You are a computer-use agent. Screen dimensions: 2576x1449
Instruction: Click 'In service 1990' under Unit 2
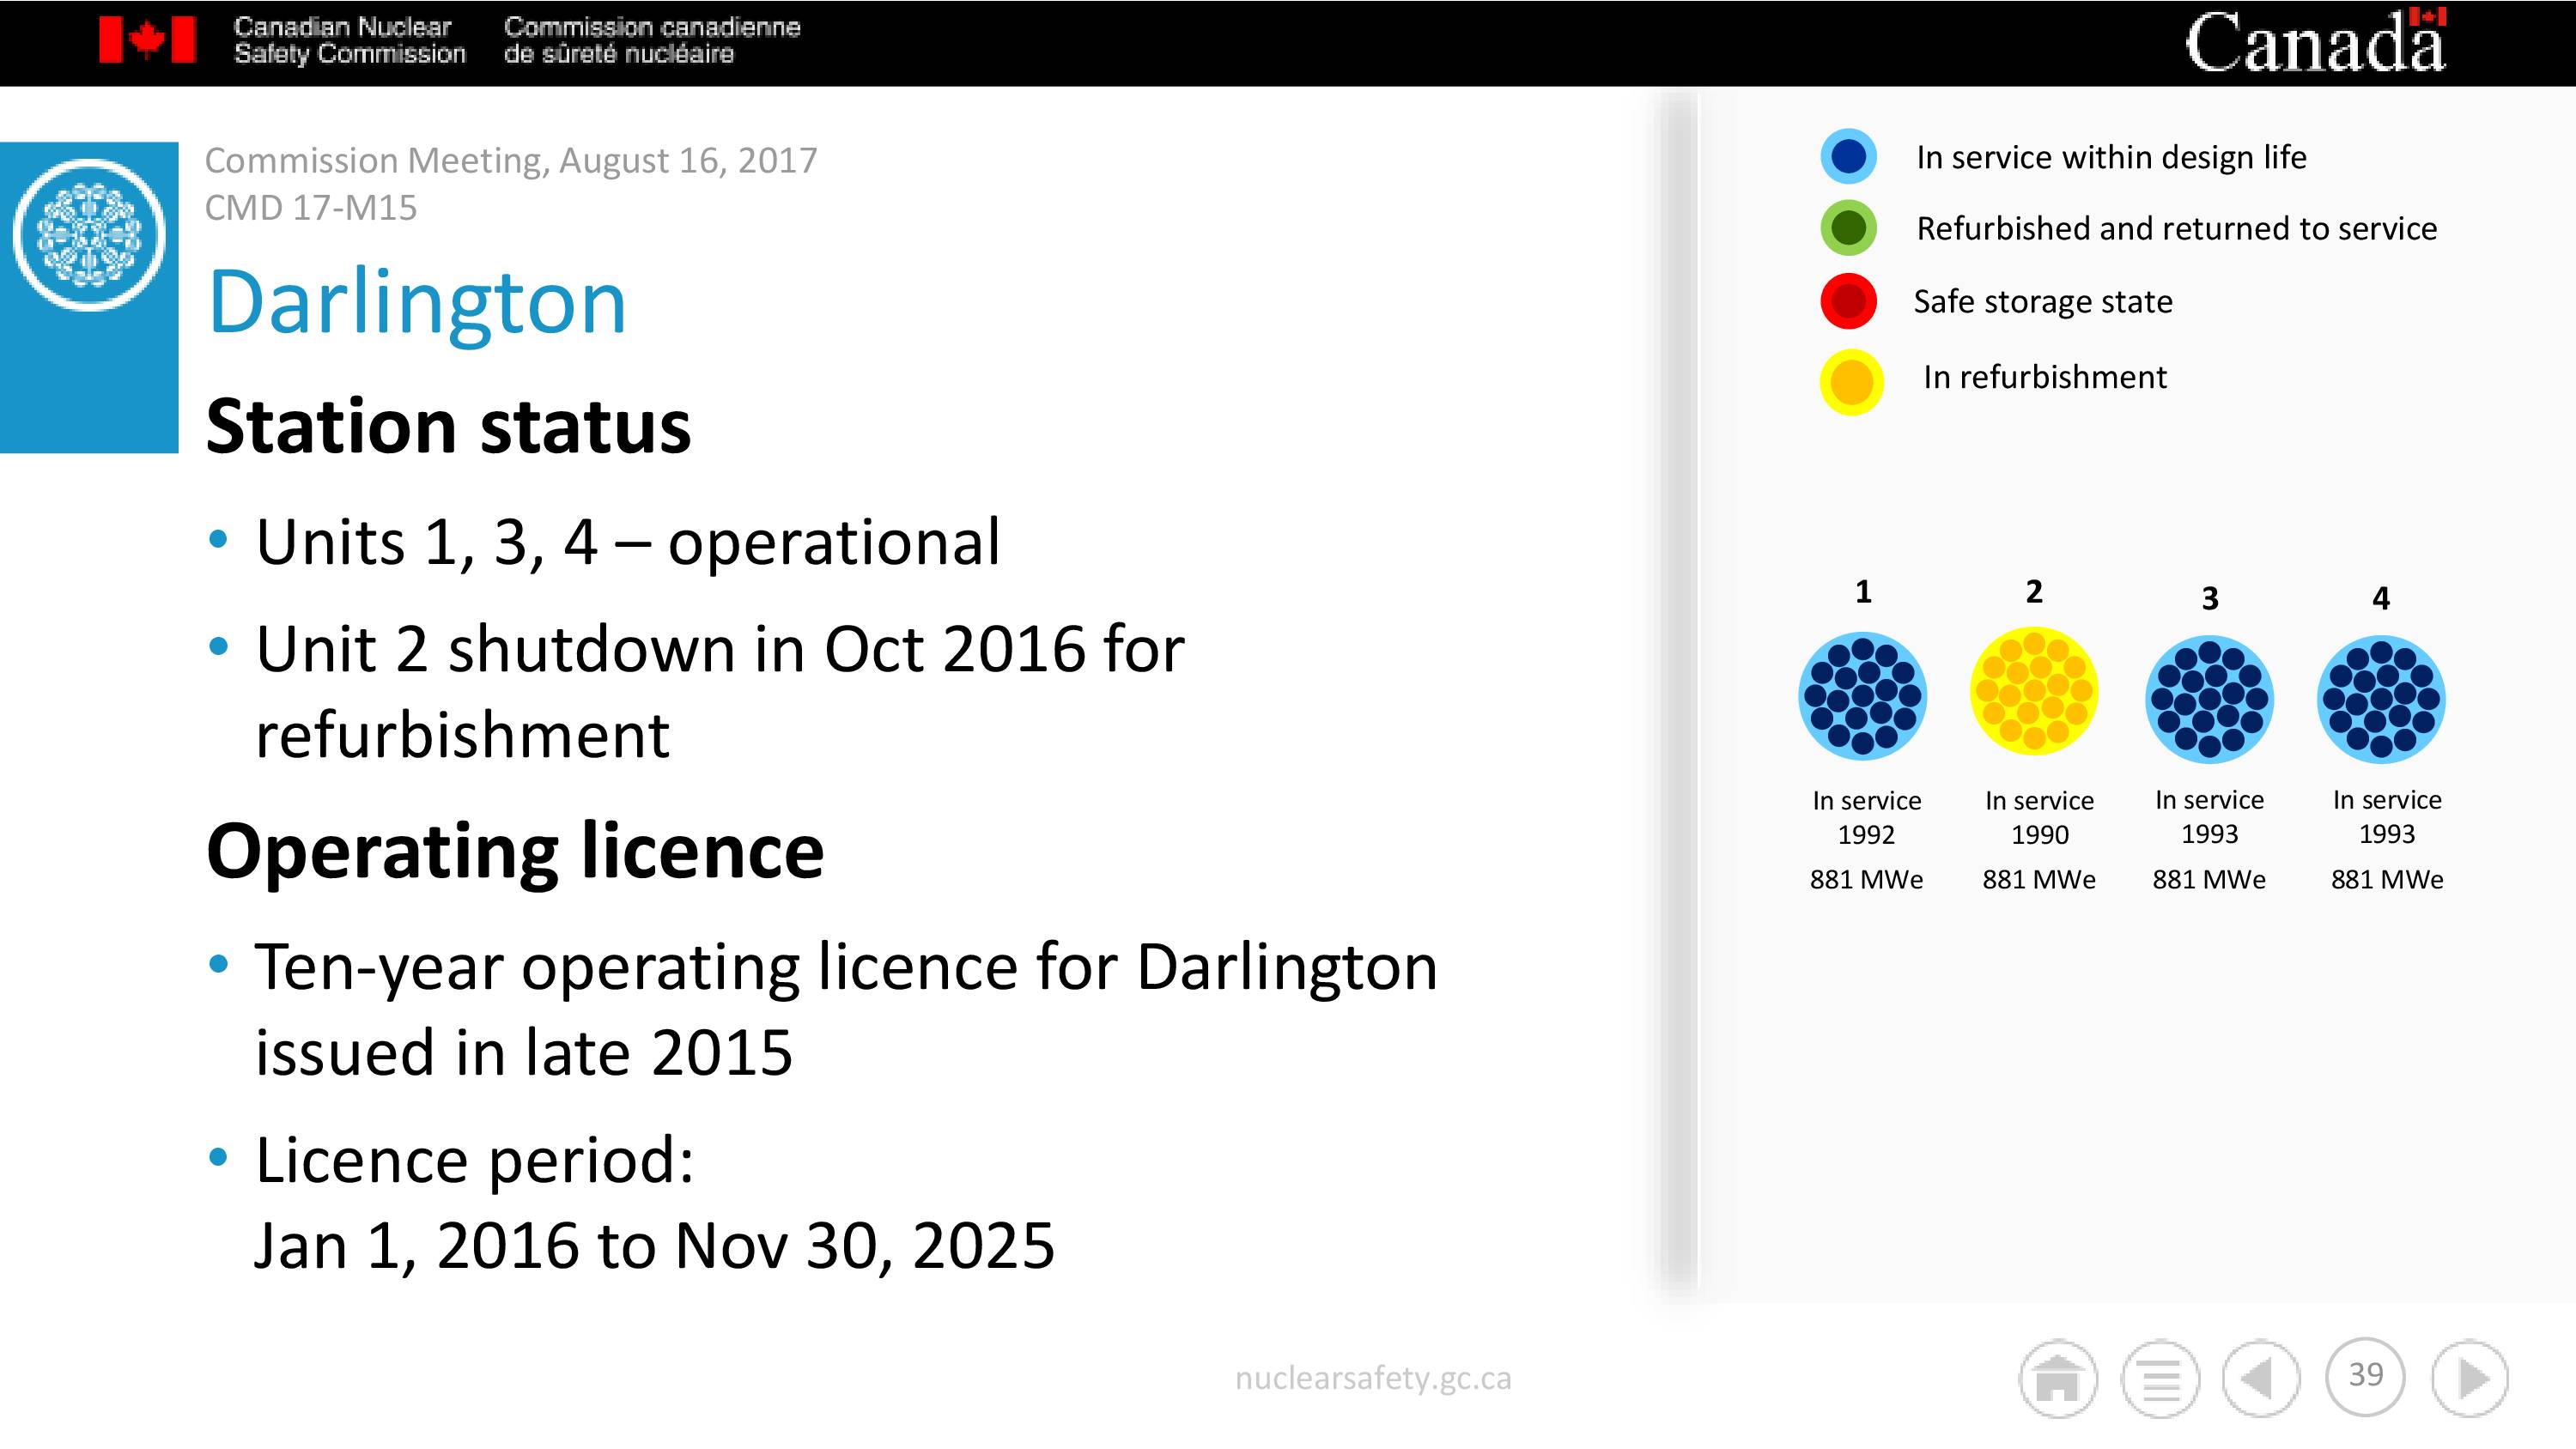pyautogui.click(x=2039, y=817)
